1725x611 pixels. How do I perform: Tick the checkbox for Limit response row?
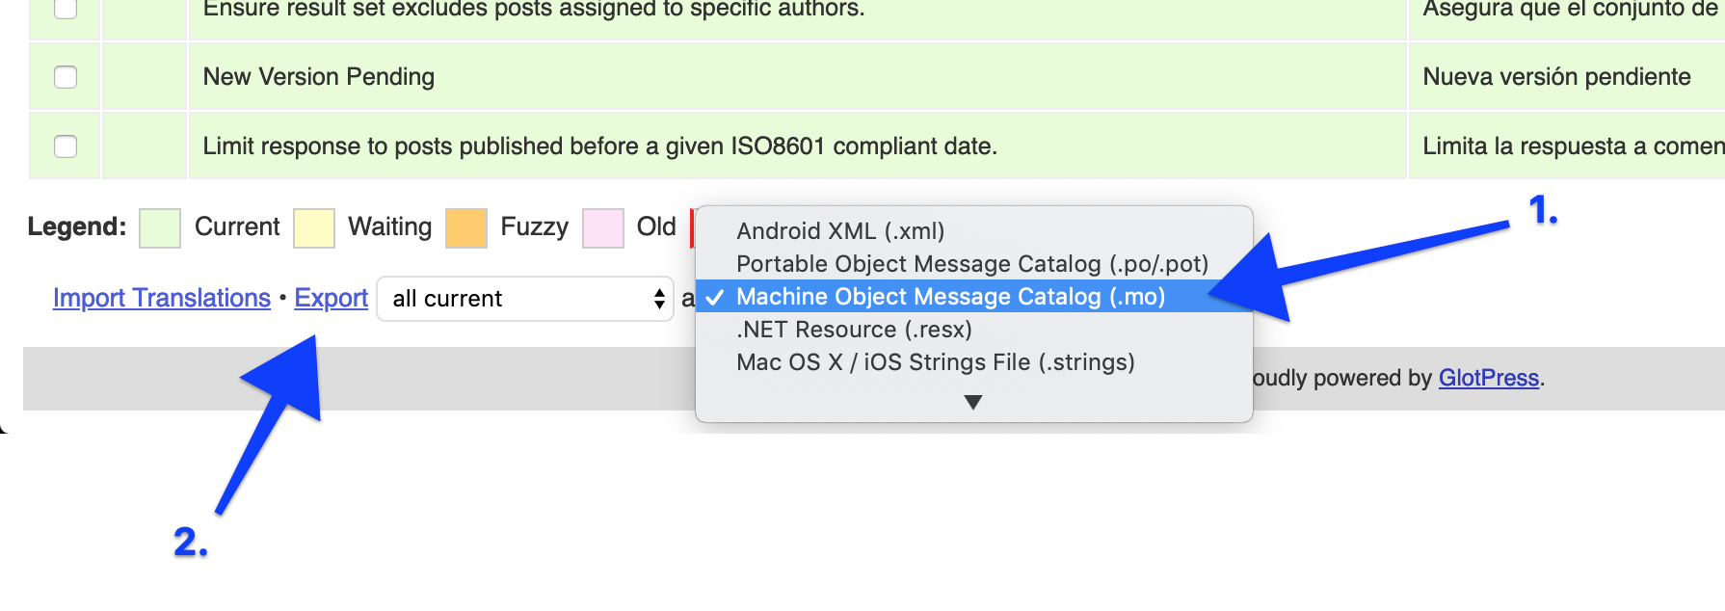click(x=66, y=146)
